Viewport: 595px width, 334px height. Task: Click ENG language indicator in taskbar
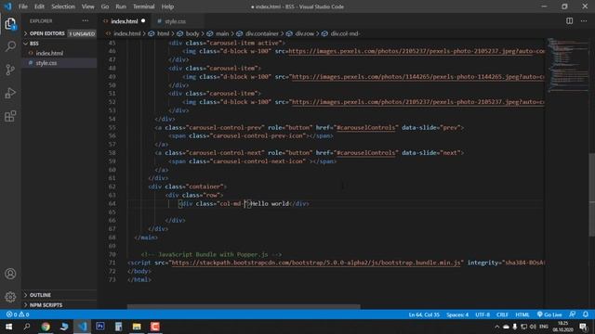coord(544,327)
